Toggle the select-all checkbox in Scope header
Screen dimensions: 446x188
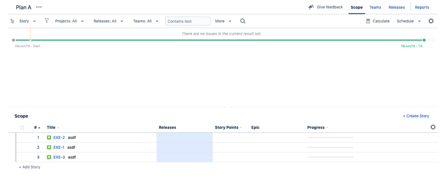coord(22,128)
